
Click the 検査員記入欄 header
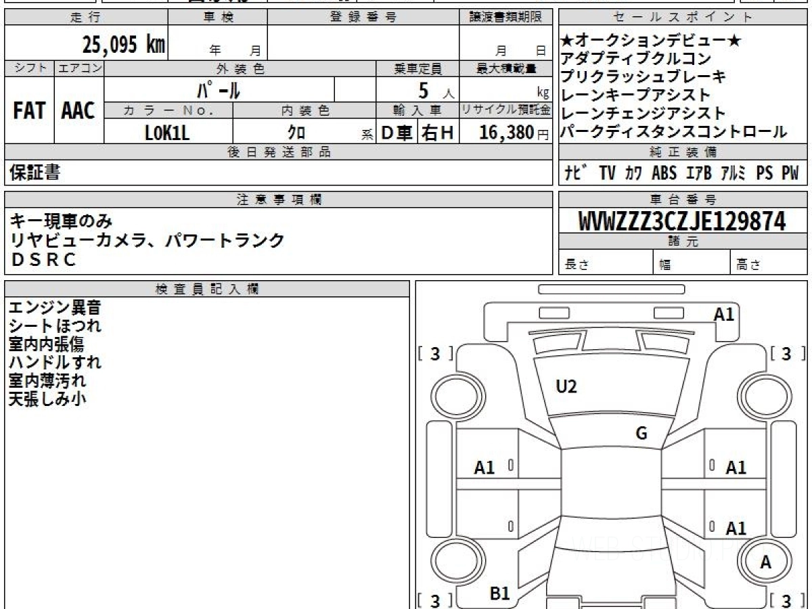coord(207,289)
